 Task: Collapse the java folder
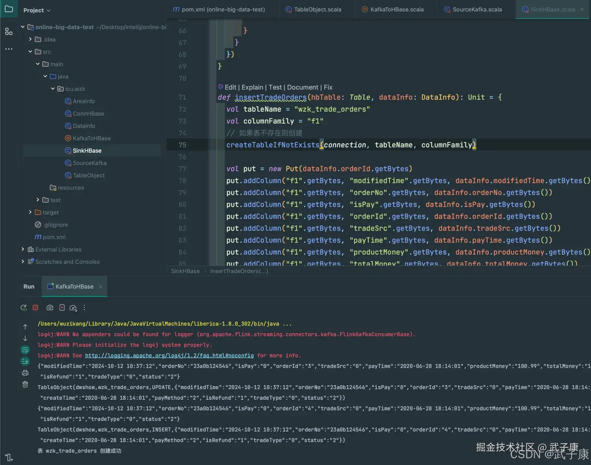pyautogui.click(x=45, y=76)
